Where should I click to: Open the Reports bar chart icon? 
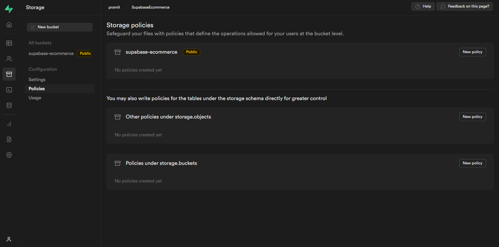click(x=9, y=124)
